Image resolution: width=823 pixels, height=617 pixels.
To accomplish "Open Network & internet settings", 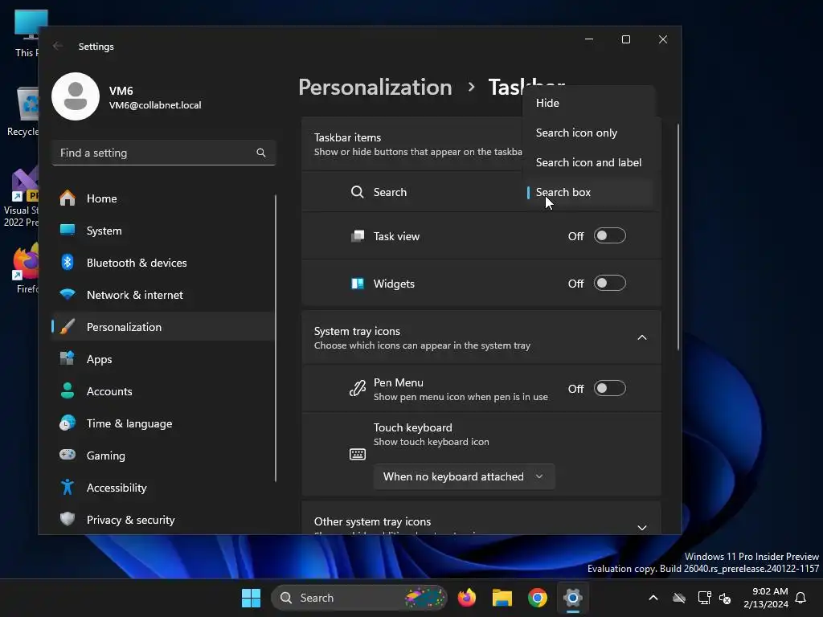I will 162,295.
